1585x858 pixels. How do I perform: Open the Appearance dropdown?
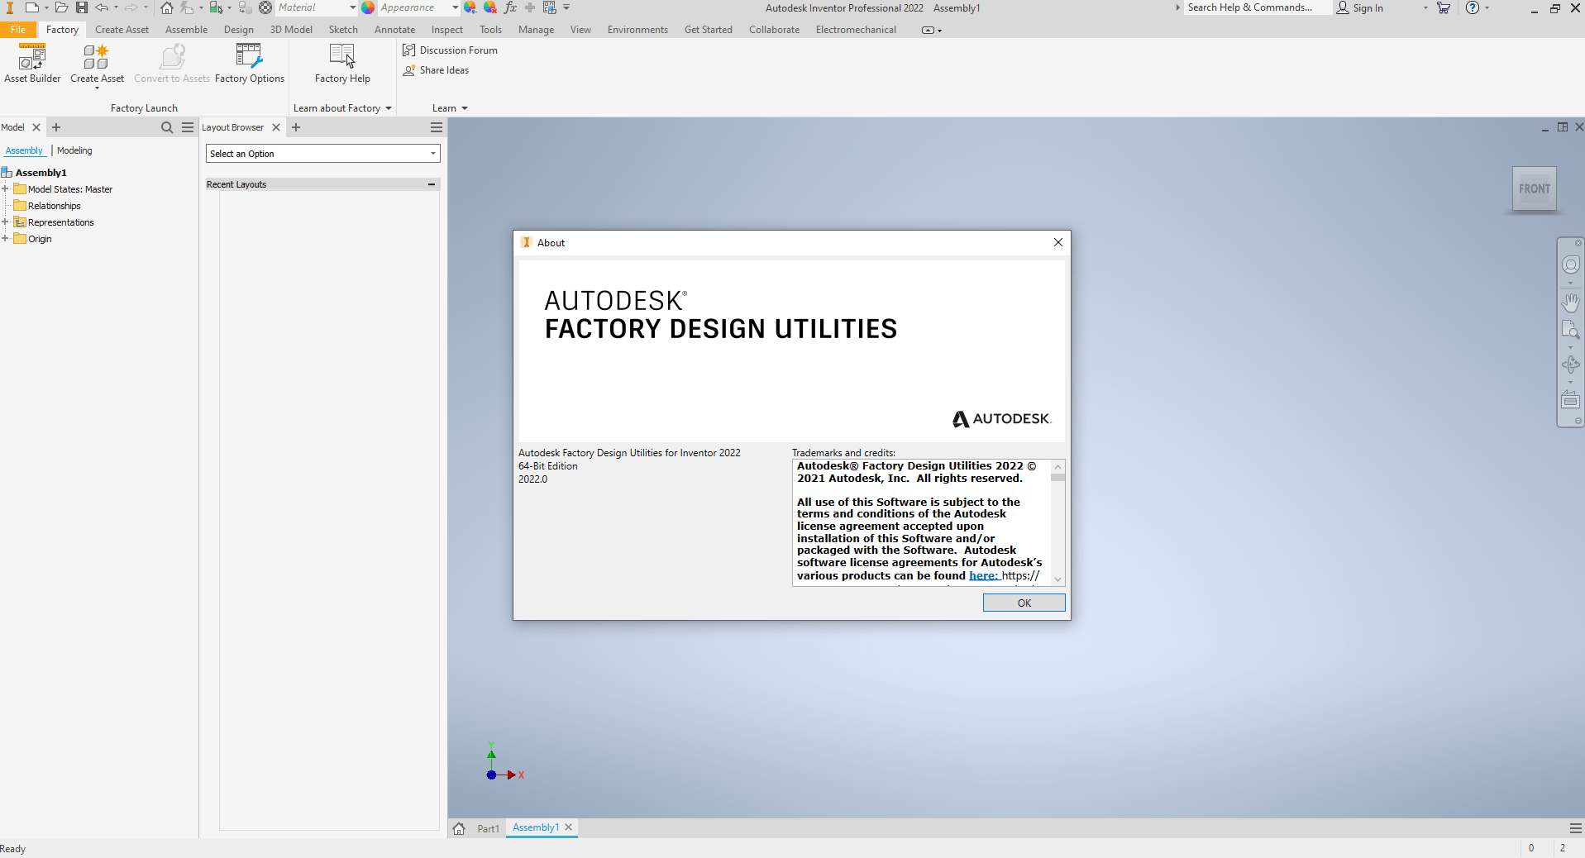[455, 7]
